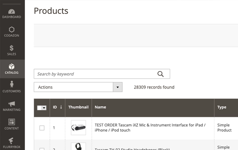238x150 pixels.
Task: Focus the Search by keyword field
Action: coord(102,74)
